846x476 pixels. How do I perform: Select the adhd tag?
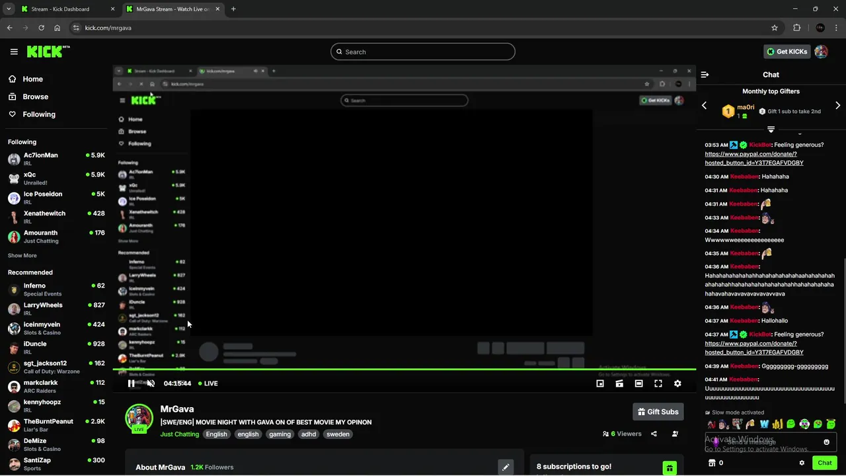309,434
